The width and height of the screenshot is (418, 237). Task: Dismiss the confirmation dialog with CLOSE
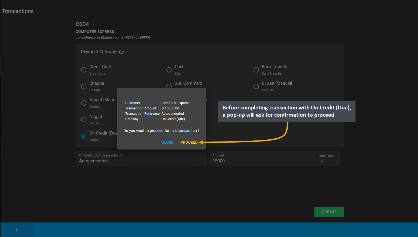[167, 142]
